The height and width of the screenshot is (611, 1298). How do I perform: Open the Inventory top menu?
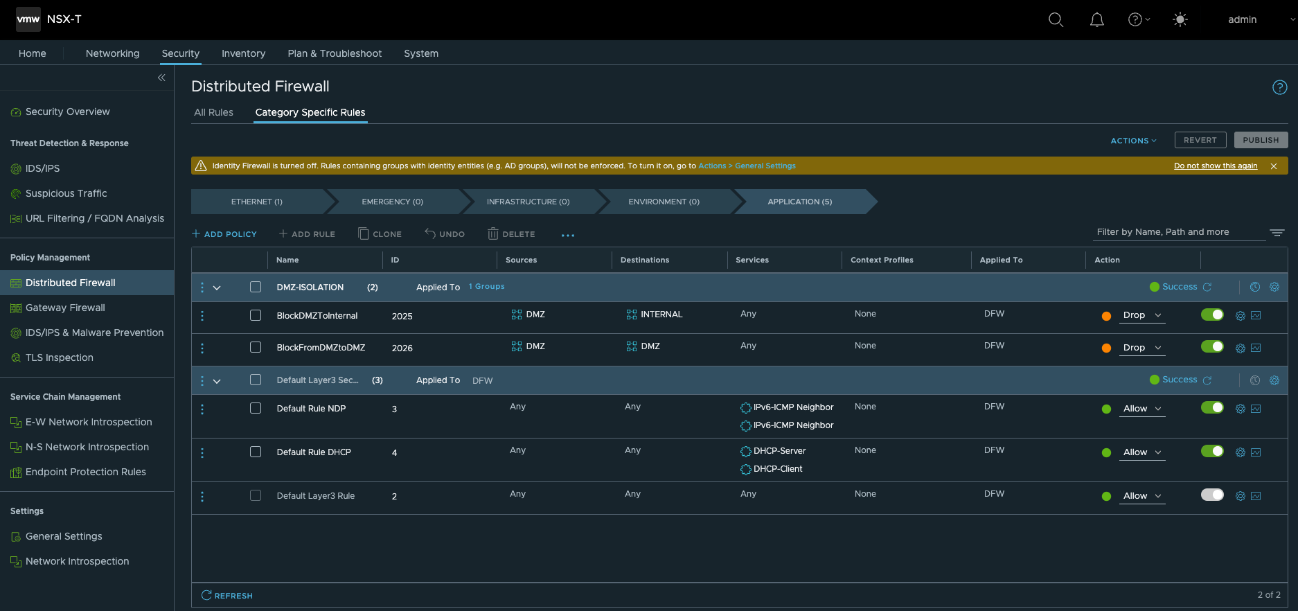point(243,53)
